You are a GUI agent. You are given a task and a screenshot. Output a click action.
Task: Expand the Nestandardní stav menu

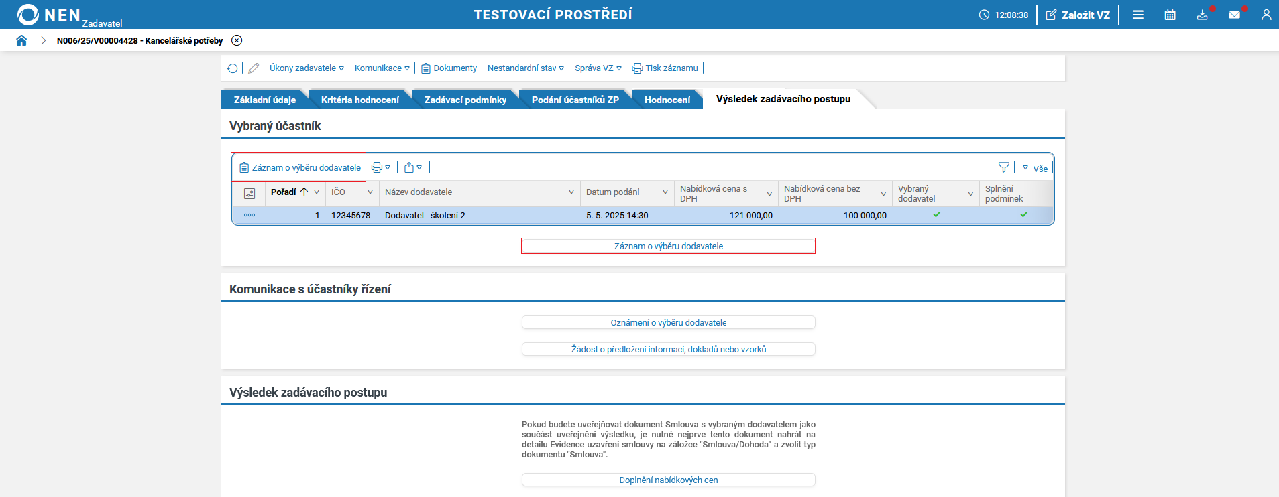click(x=526, y=68)
